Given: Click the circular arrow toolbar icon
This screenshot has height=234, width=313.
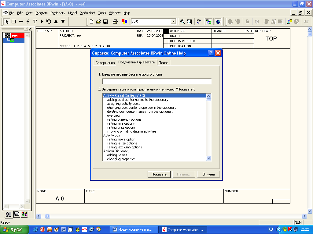Looking at the screenshot, I should pos(49,22).
